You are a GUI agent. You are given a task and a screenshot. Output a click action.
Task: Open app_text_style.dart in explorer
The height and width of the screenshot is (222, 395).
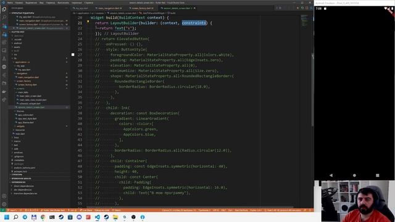[27, 119]
